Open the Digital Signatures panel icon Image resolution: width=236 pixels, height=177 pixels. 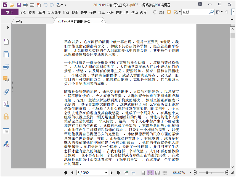(x=6, y=144)
